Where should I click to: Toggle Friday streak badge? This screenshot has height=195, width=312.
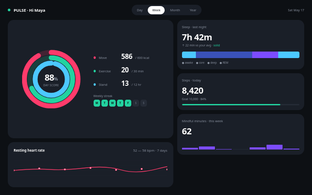[x=128, y=103]
